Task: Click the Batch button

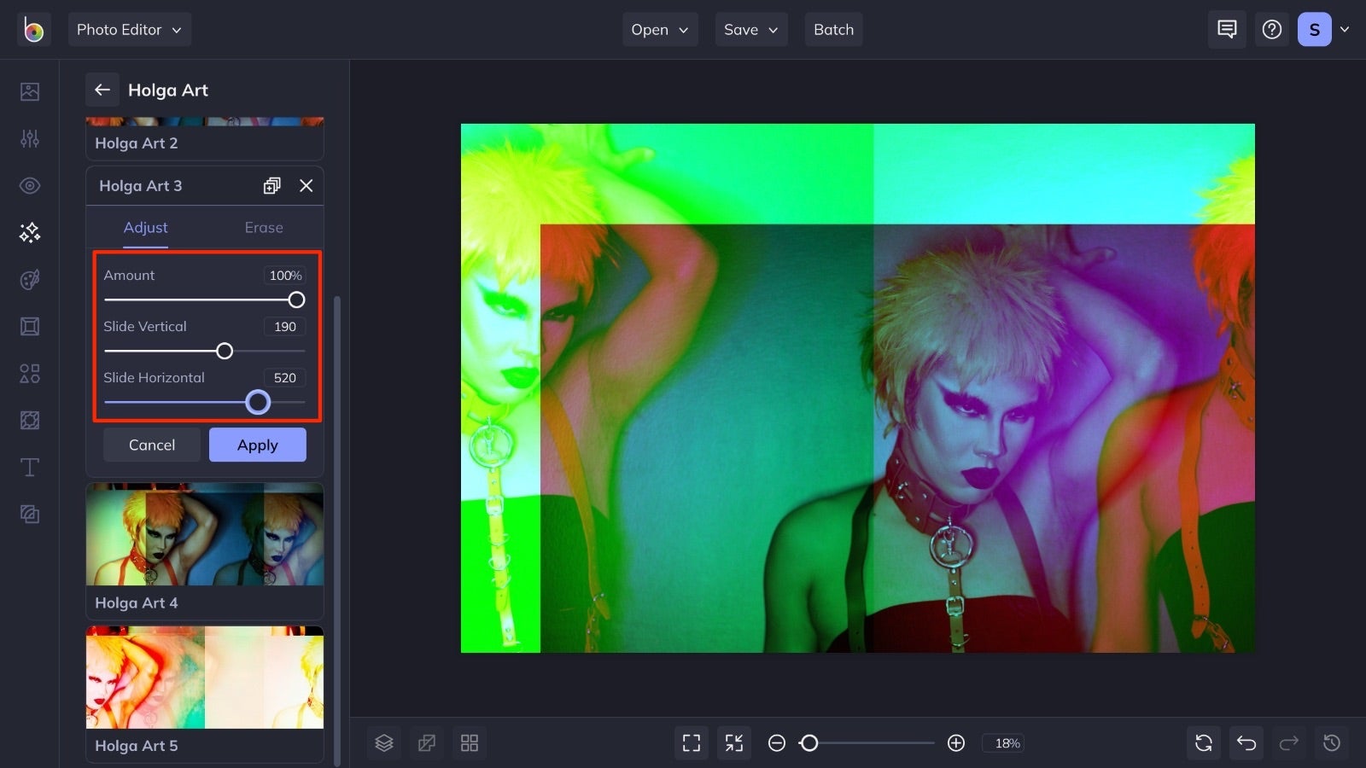Action: coord(833,29)
